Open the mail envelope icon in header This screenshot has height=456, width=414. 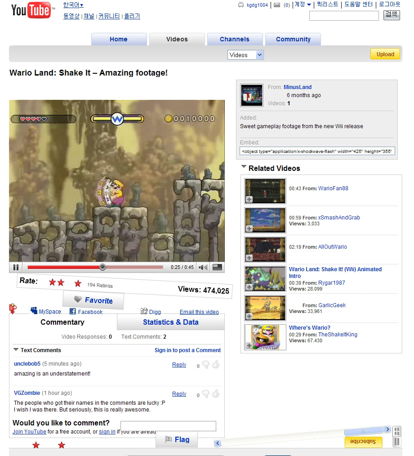click(277, 5)
